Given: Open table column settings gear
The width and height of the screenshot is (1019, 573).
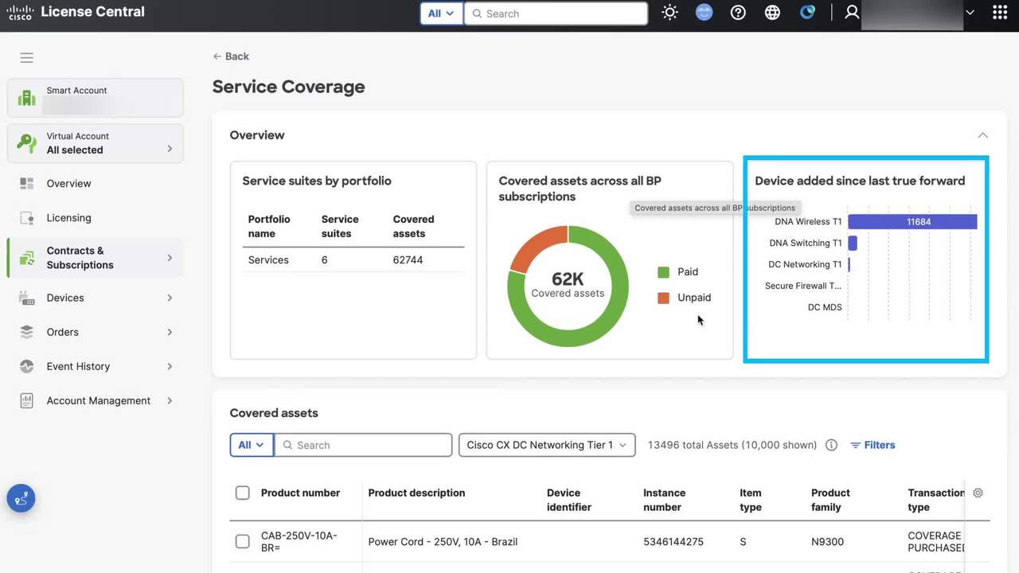Looking at the screenshot, I should pos(978,493).
